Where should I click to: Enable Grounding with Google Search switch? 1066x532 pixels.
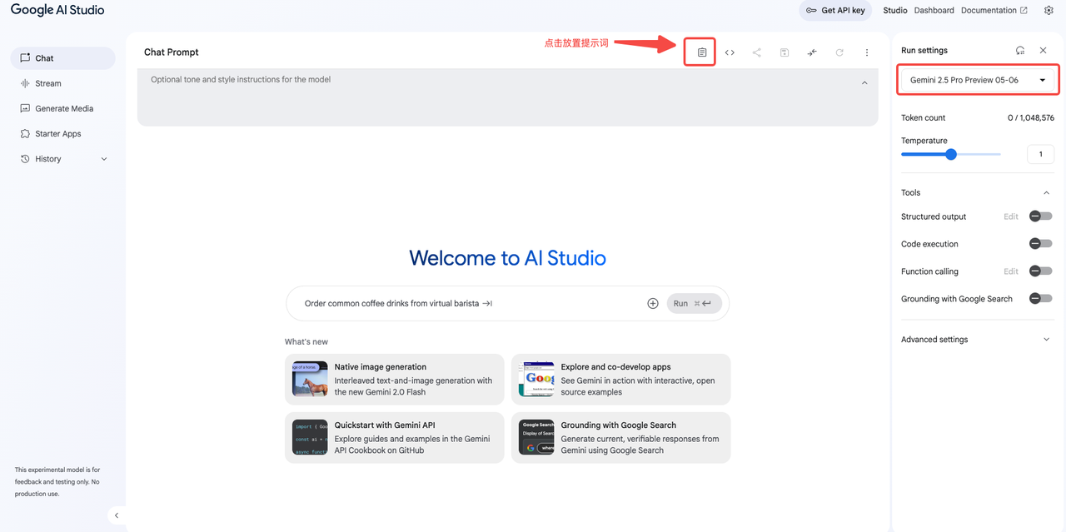tap(1041, 299)
